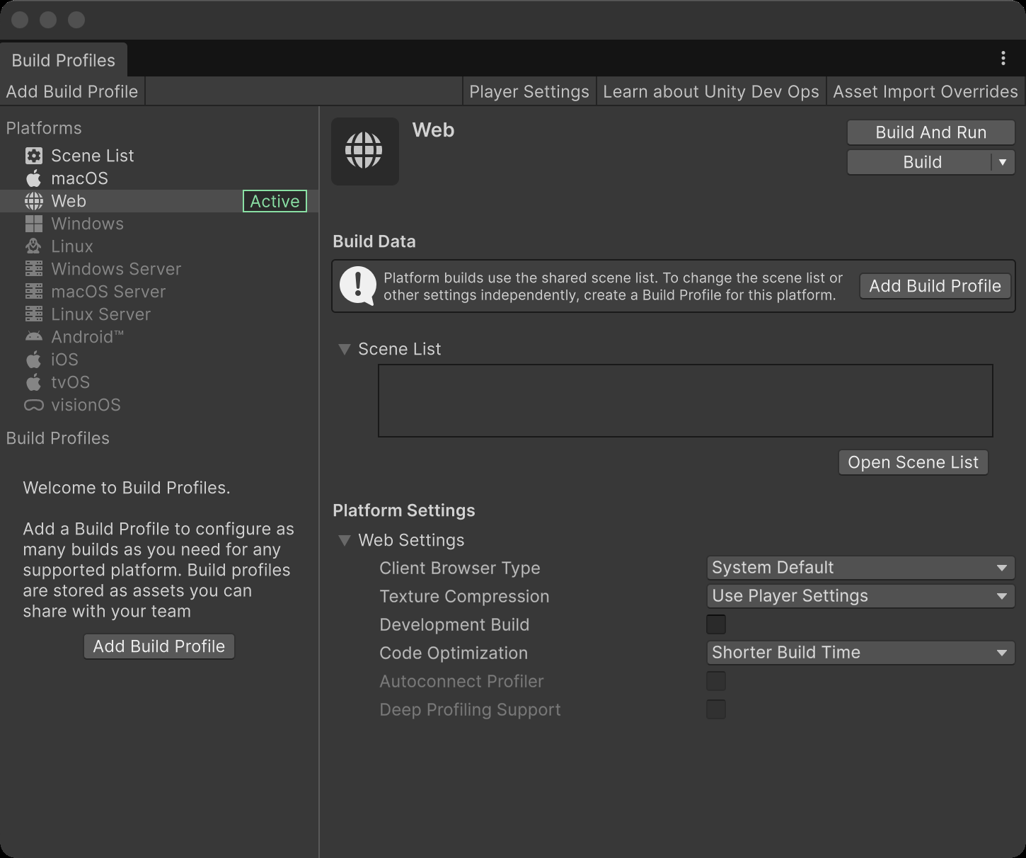Collapse the Scene List section triangle

[345, 349]
